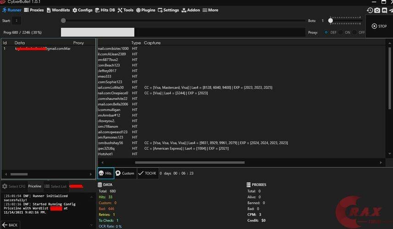Click the Start number input field
393x229 pixels.
pos(17,21)
